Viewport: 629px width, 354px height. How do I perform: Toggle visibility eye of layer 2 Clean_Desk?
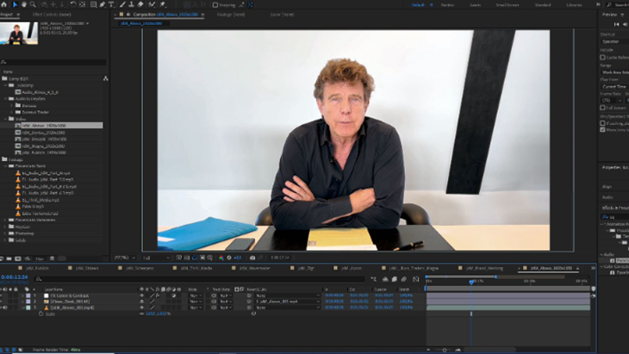[2, 301]
